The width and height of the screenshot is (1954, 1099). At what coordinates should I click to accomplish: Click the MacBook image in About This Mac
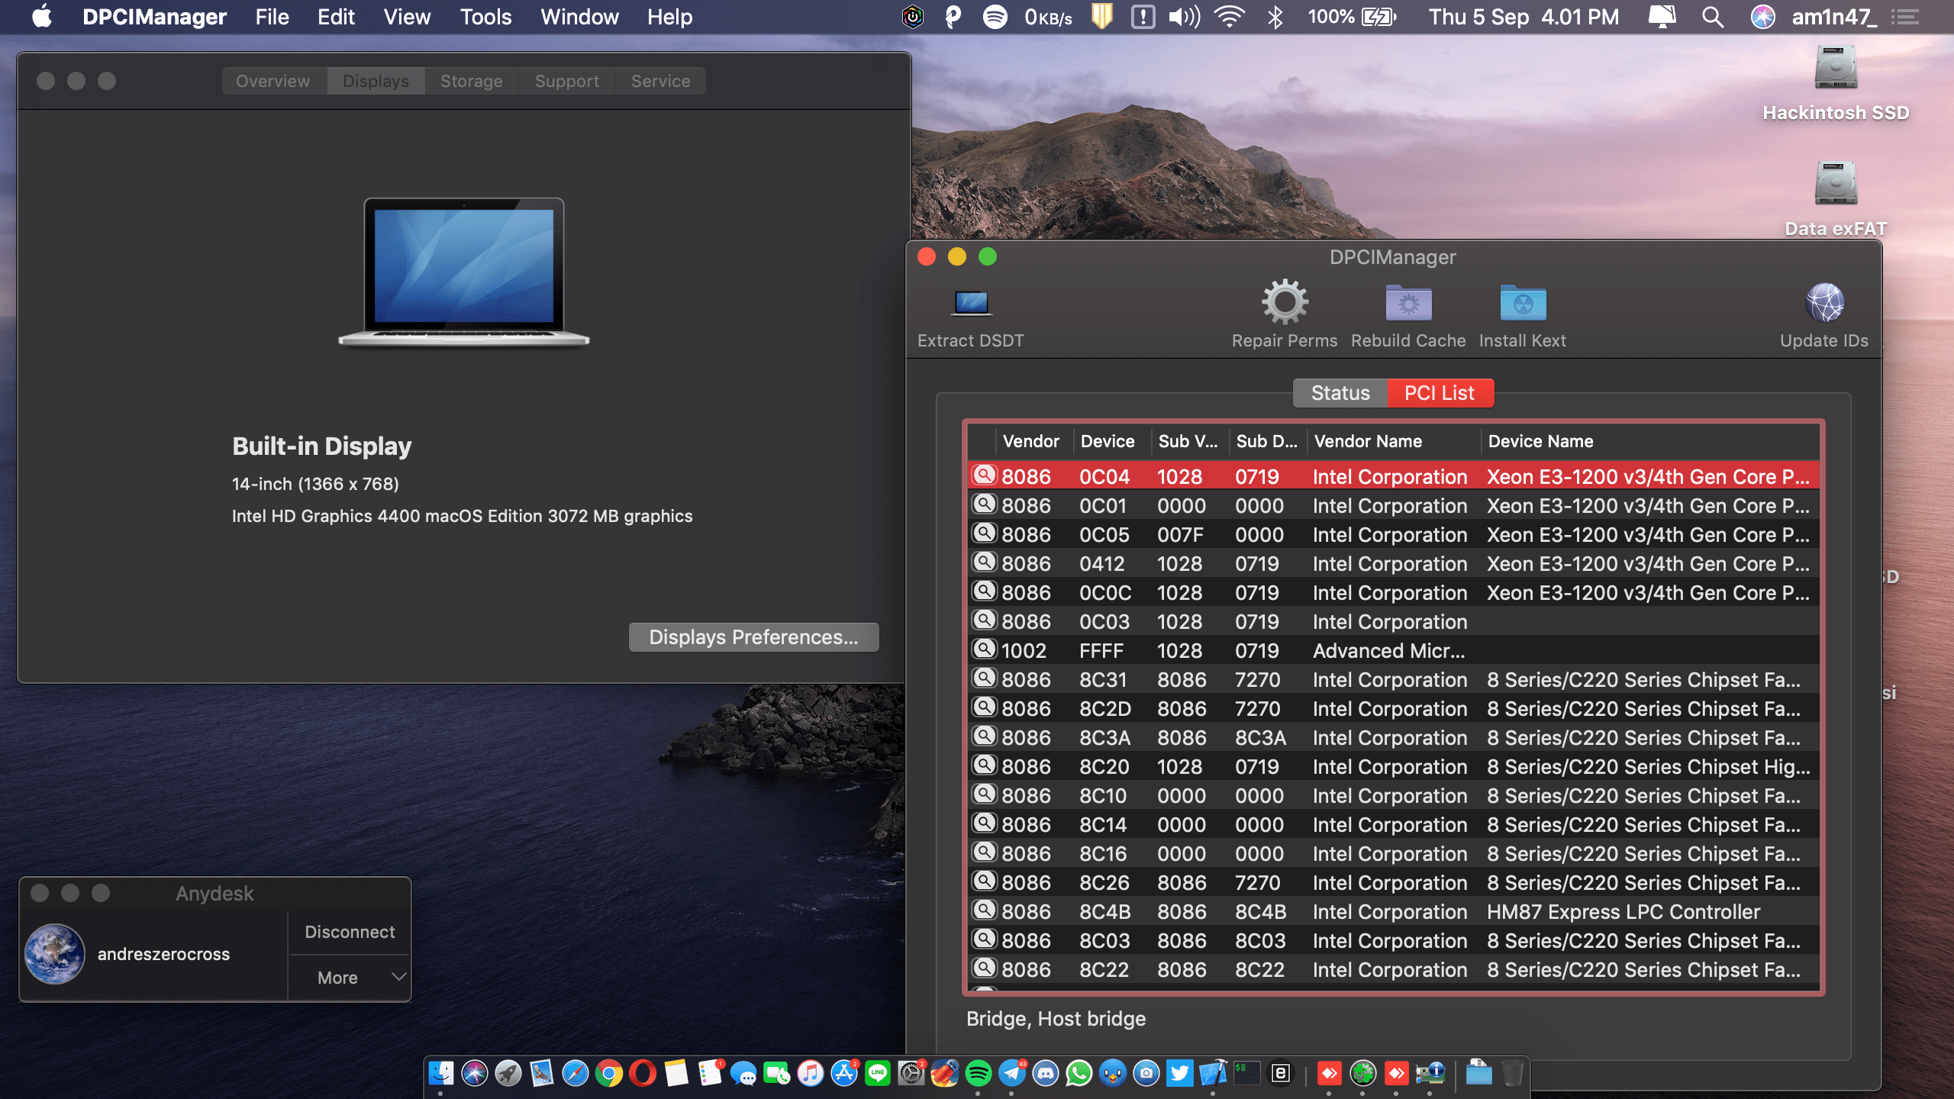[464, 272]
